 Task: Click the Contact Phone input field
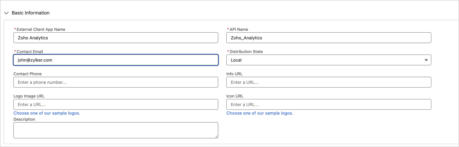coord(116,82)
